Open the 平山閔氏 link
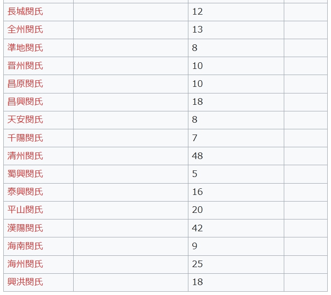Image resolution: width=331 pixels, height=295 pixels. [25, 210]
